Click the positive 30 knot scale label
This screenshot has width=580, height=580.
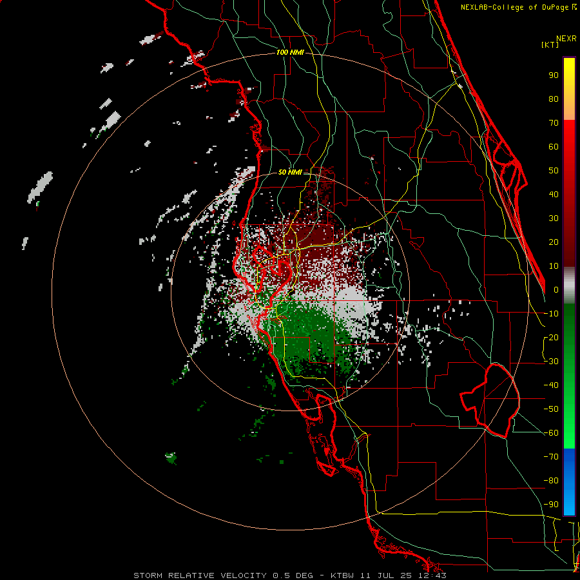click(554, 218)
